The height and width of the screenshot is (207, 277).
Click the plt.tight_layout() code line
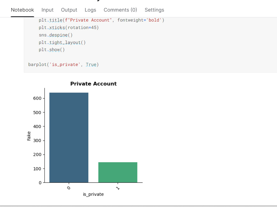(x=62, y=42)
